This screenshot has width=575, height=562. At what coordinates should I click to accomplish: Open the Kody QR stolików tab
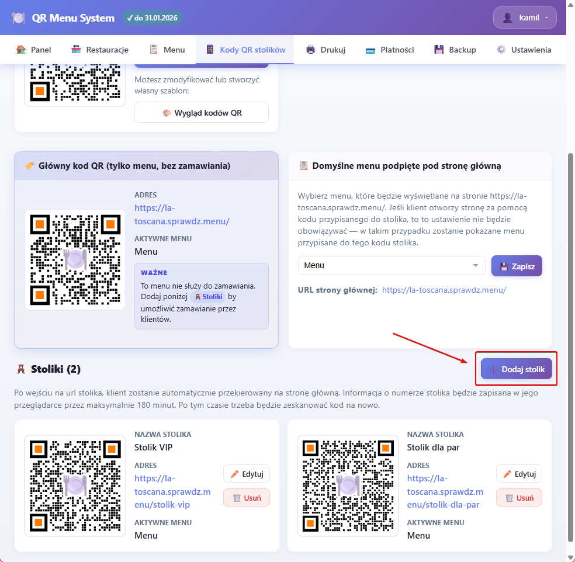point(245,50)
